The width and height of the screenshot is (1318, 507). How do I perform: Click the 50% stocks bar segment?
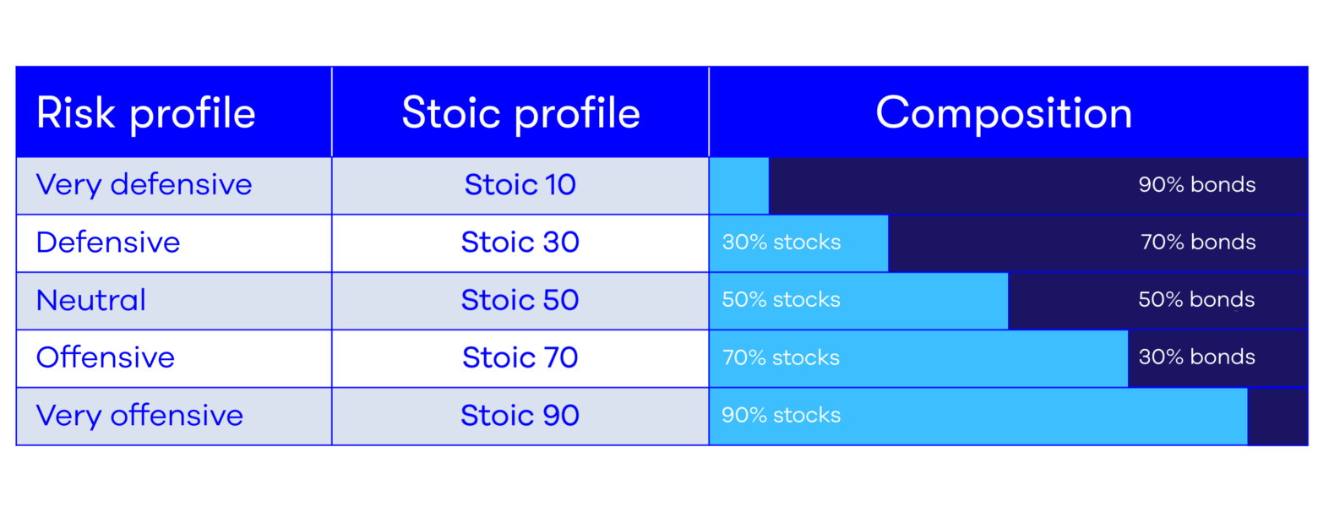click(858, 300)
